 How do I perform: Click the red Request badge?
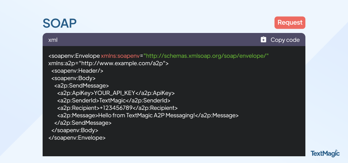290,23
